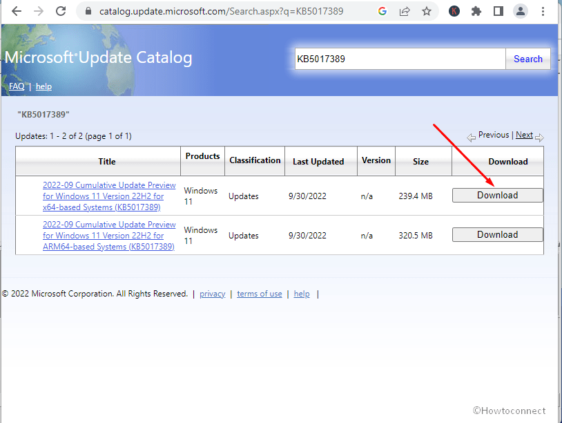The width and height of the screenshot is (562, 423).
Task: Open the profile avatar icon
Action: point(521,12)
